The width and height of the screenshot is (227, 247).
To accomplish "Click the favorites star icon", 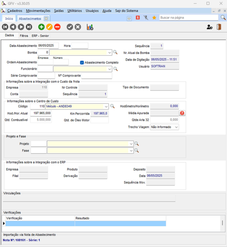I will (x=154, y=18).
